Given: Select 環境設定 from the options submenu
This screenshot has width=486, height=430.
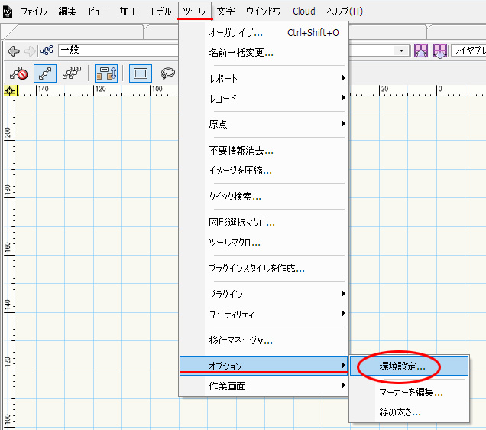Looking at the screenshot, I should tap(403, 366).
